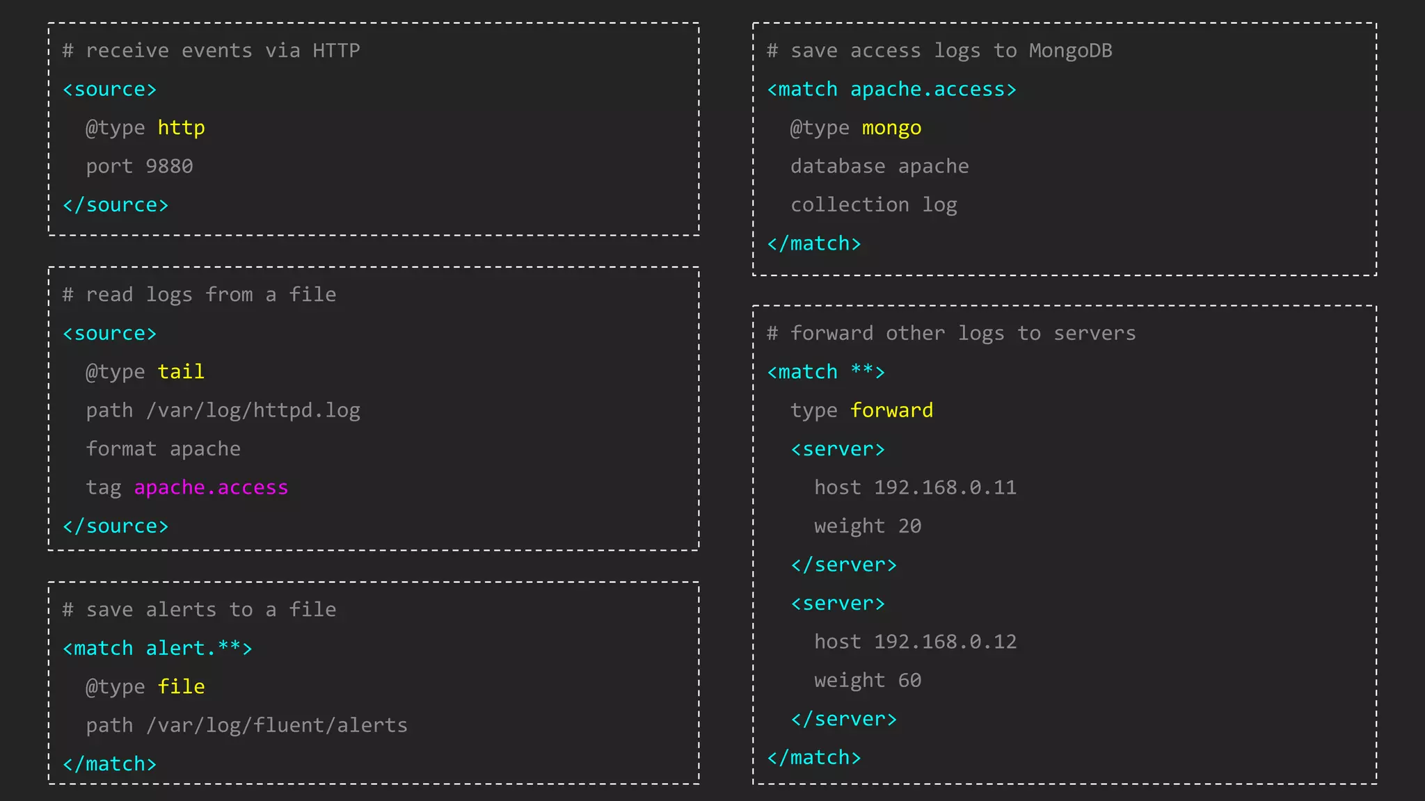
Task: Click the '<match **>' opening tag
Action: [826, 372]
